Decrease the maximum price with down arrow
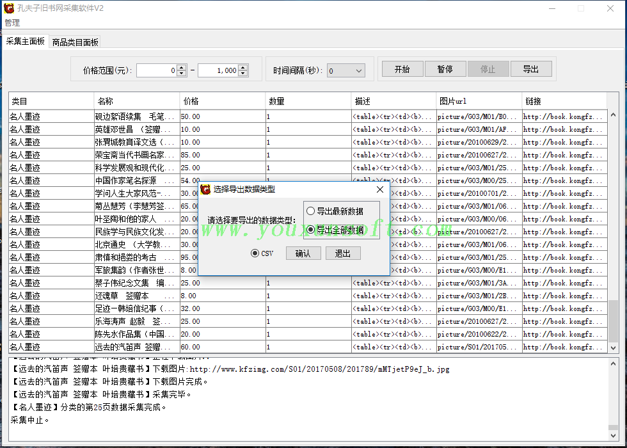Image resolution: width=627 pixels, height=448 pixels. click(x=243, y=74)
